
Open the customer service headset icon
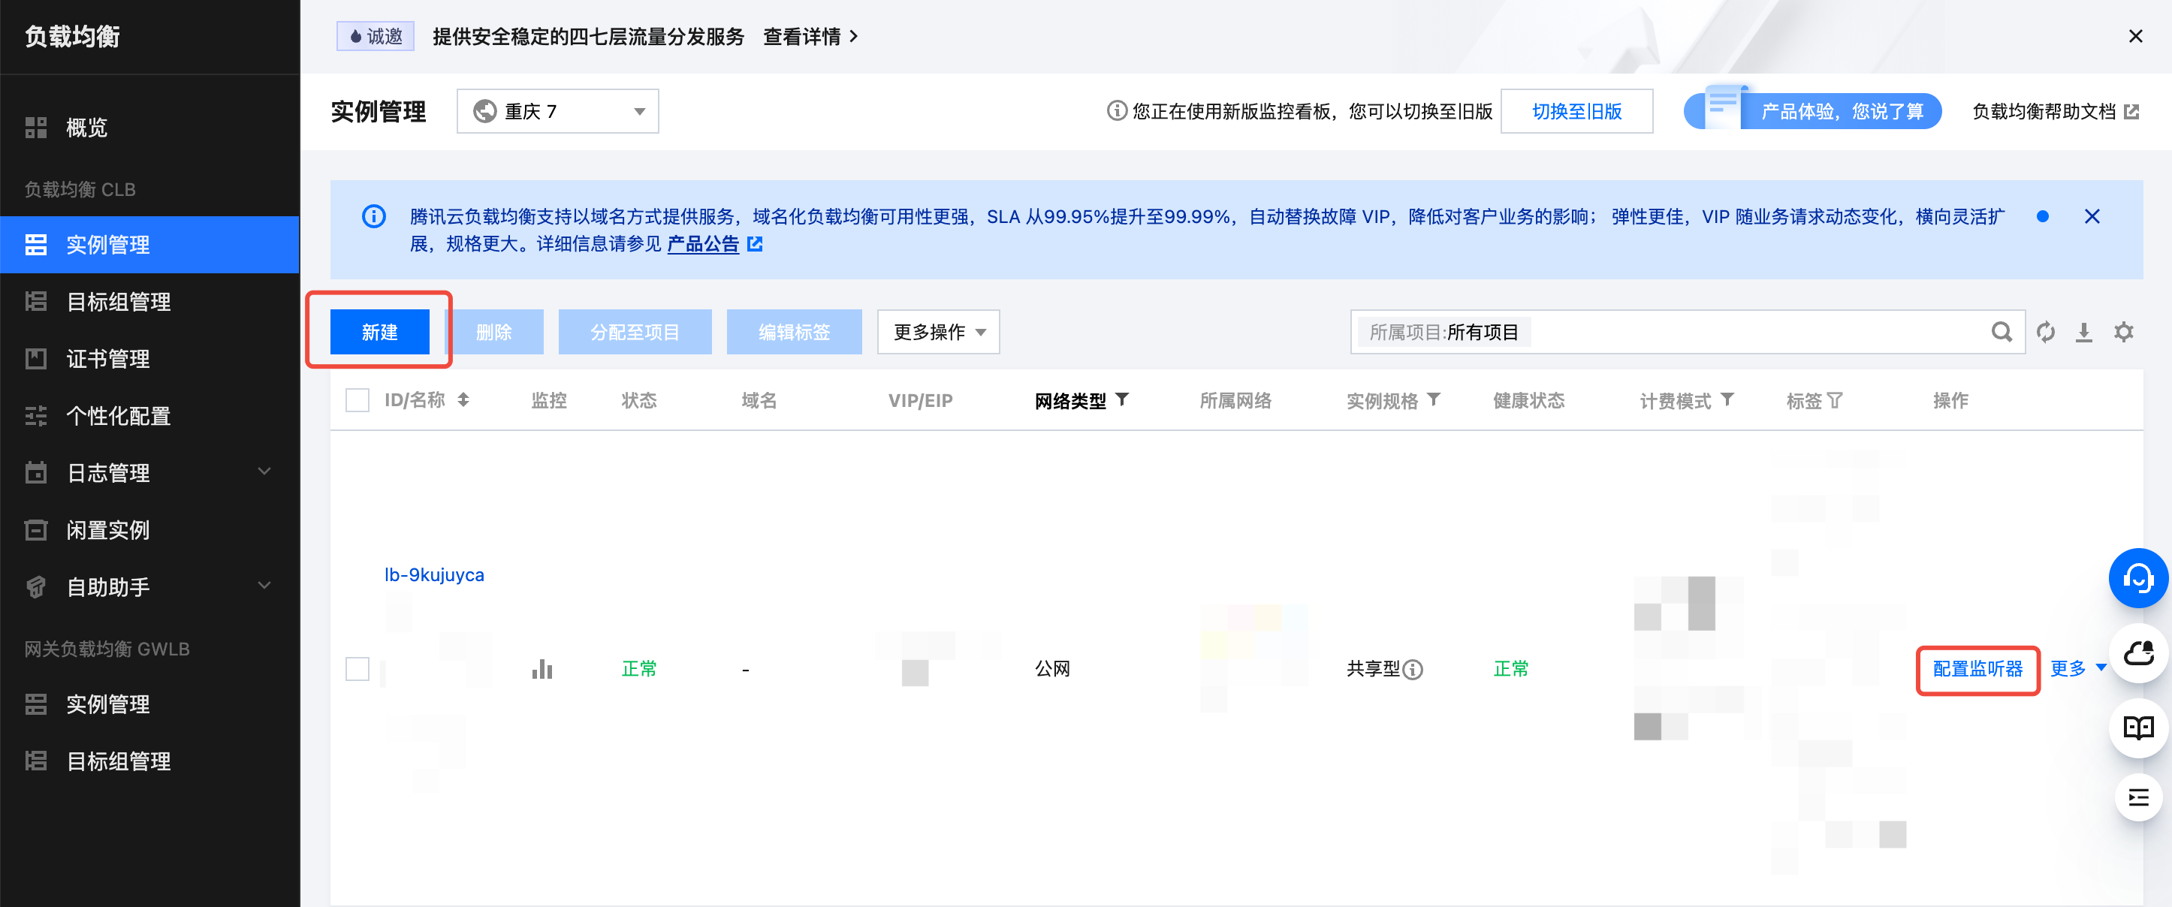pos(2137,578)
